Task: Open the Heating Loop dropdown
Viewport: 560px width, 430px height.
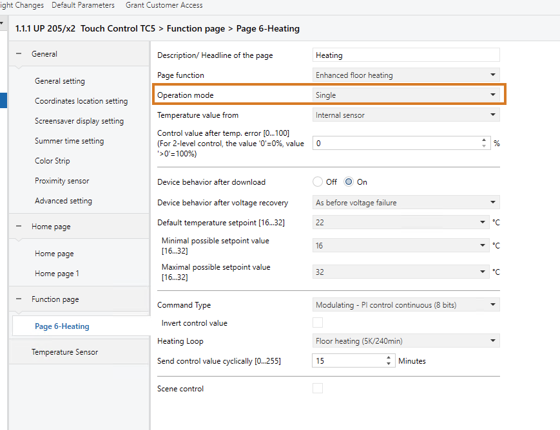Action: (406, 341)
